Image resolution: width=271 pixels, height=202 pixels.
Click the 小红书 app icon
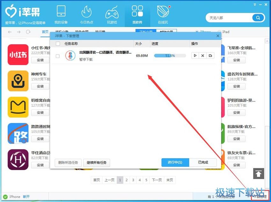tap(18, 54)
